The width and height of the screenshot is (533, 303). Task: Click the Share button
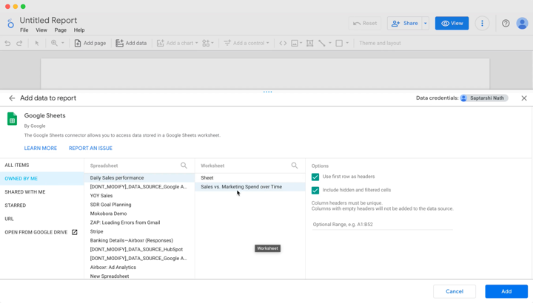click(404, 24)
